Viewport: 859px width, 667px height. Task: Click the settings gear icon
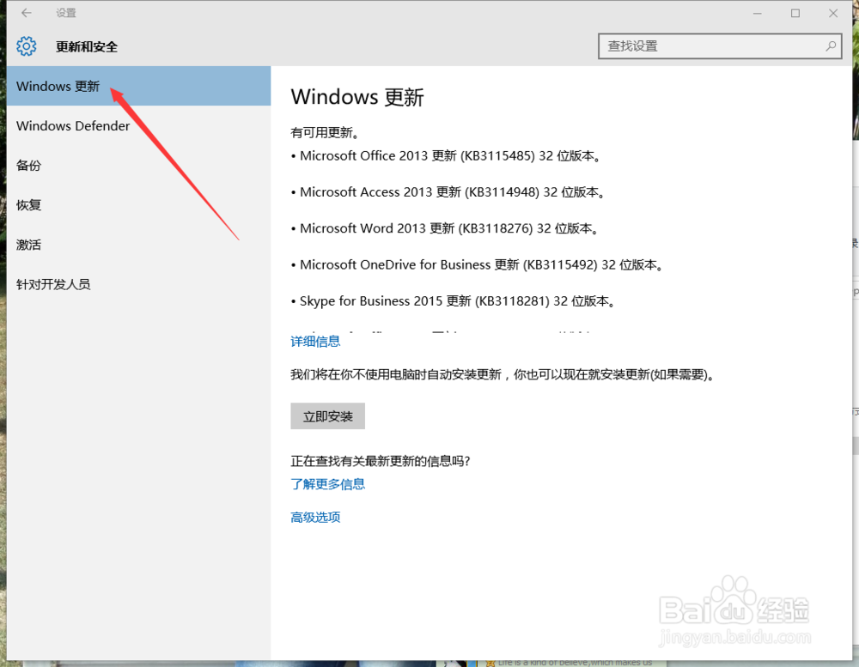(x=27, y=46)
